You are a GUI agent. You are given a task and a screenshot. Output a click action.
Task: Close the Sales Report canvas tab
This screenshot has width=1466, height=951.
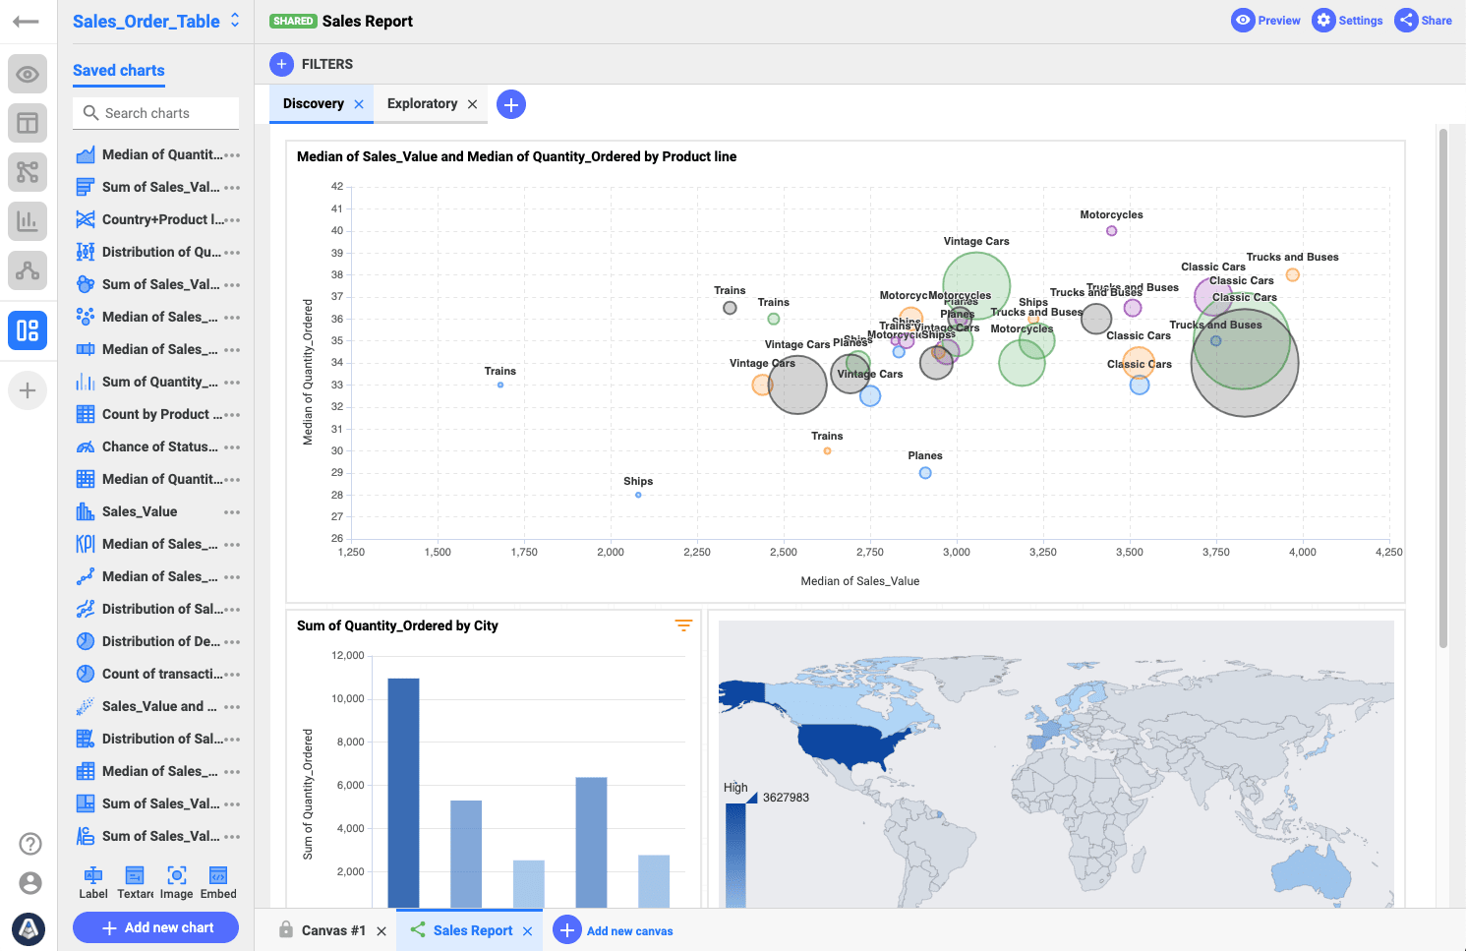(x=527, y=931)
